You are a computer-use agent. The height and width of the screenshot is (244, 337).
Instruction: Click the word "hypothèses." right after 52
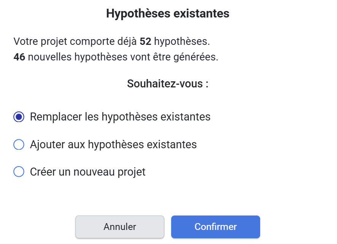coord(182,41)
